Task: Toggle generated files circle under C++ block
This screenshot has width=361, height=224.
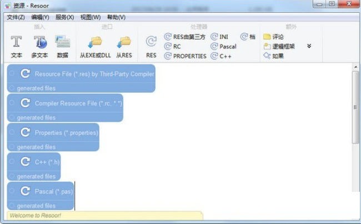Action: coord(12,176)
